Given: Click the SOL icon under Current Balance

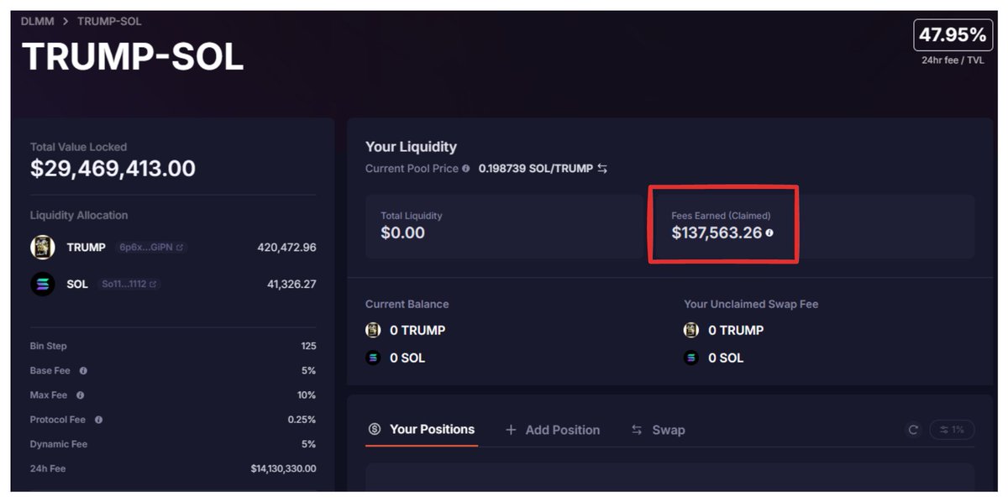Looking at the screenshot, I should coord(373,358).
